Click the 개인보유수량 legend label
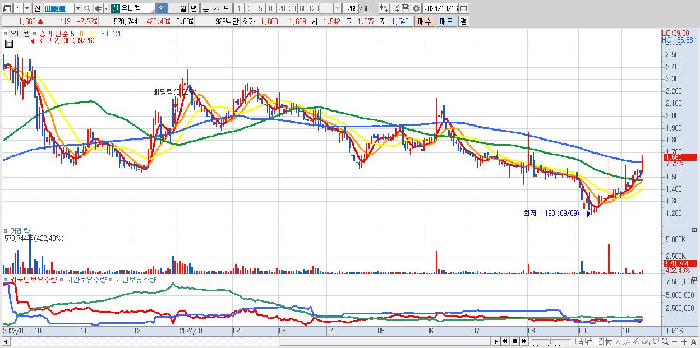The image size is (700, 348). coord(135,279)
